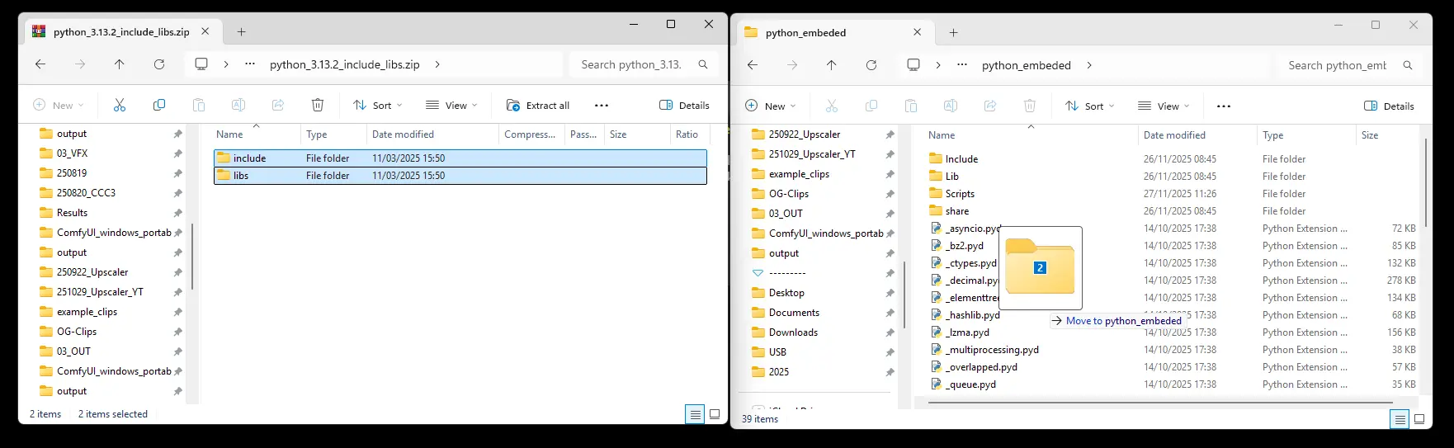Add new tab in python_embeded window
Image resolution: width=1454 pixels, height=448 pixels.
click(953, 33)
